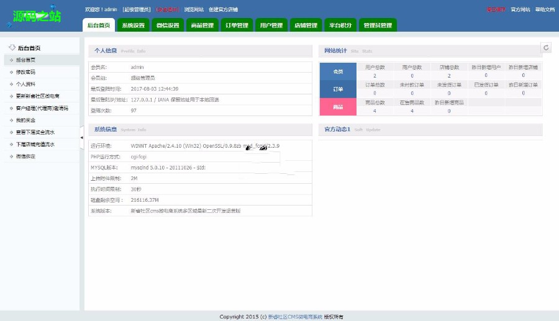Open the 用户管理 tab

point(271,25)
